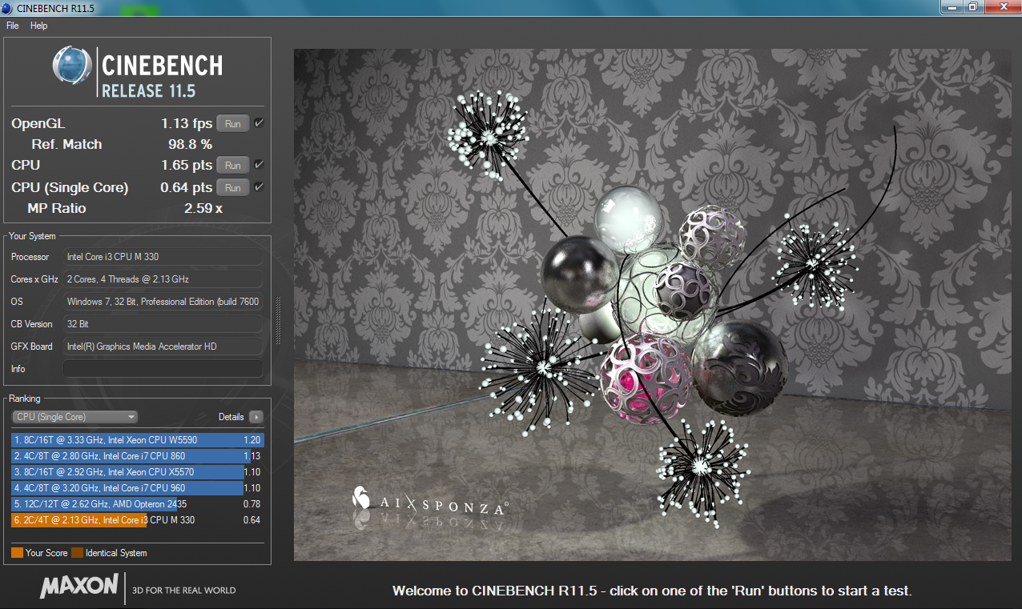
Task: Open the ranking type dropdown
Action: click(74, 417)
